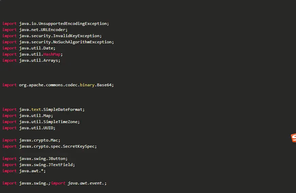Click the orange S icon at right edge
This screenshot has height=193, width=296.
point(294,138)
